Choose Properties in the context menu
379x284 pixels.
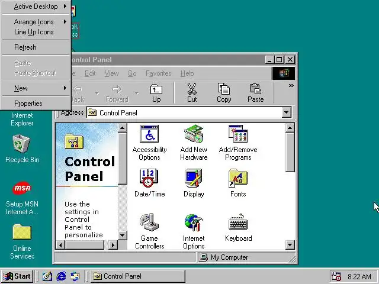(x=36, y=104)
